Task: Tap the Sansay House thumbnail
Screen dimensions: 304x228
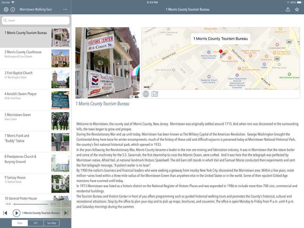Action: [60, 184]
